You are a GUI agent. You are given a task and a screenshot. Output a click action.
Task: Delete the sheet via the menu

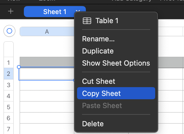[x=93, y=124]
